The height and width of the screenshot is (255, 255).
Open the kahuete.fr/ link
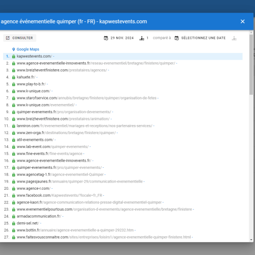pyautogui.click(x=26, y=77)
